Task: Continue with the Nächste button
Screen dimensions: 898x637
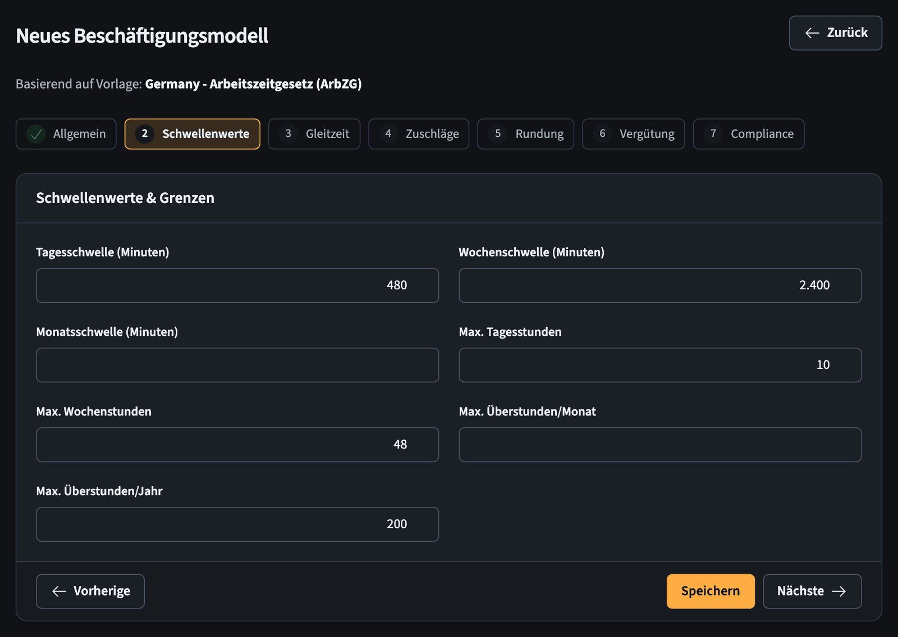Action: (x=812, y=591)
